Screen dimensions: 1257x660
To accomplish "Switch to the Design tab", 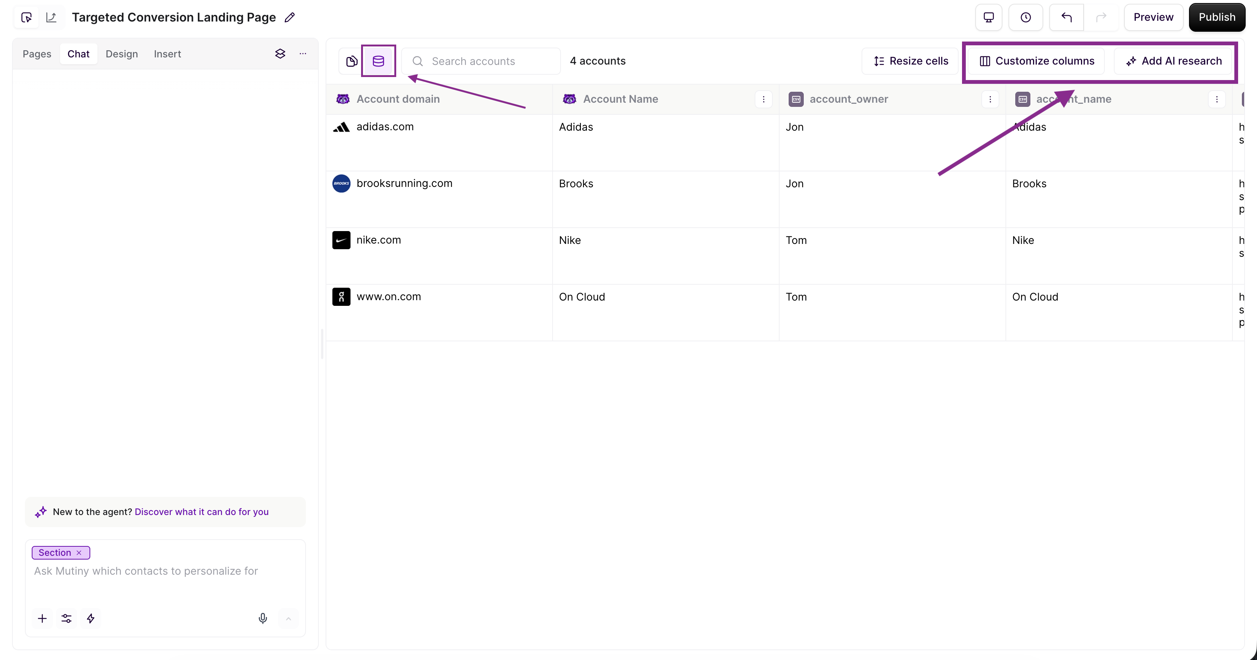I will tap(122, 54).
